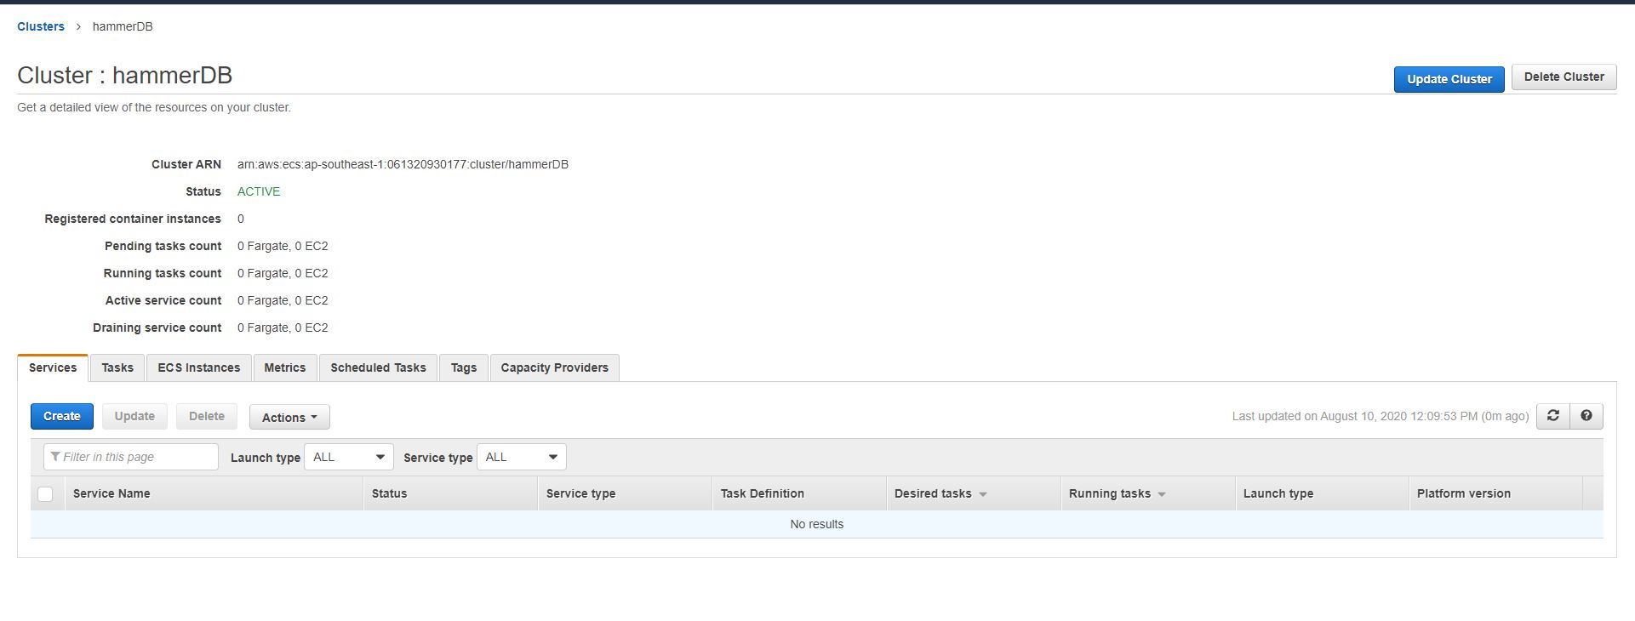Open the Actions dropdown menu
This screenshot has height=621, width=1635.
click(289, 417)
